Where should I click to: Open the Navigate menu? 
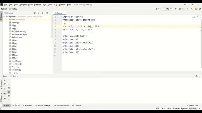click(x=23, y=5)
